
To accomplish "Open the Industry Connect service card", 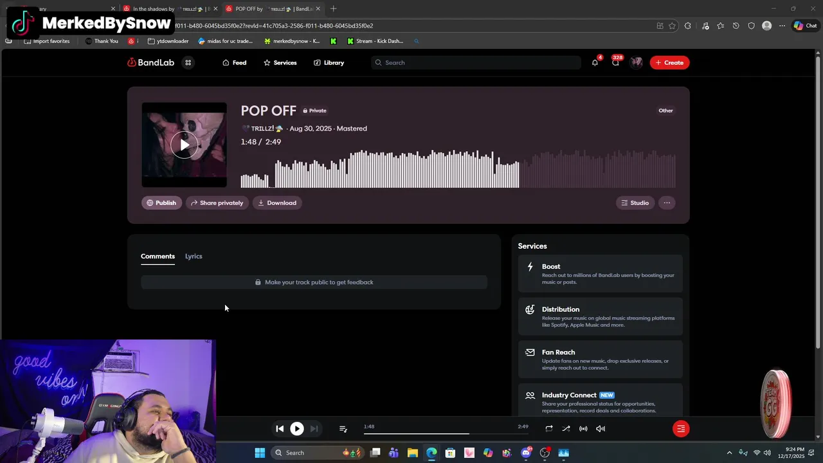I will click(601, 401).
